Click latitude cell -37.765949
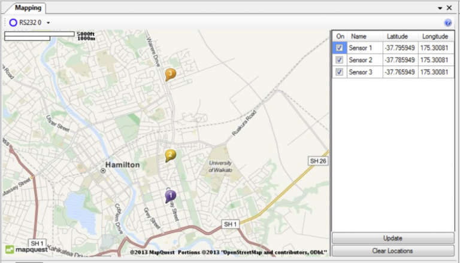The image size is (460, 263). click(x=400, y=72)
